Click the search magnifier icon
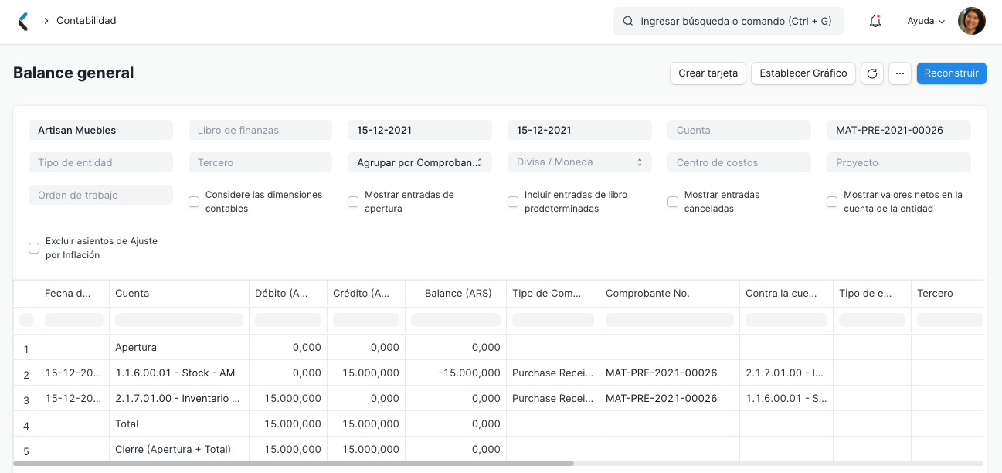The width and height of the screenshot is (1002, 473). 627,21
